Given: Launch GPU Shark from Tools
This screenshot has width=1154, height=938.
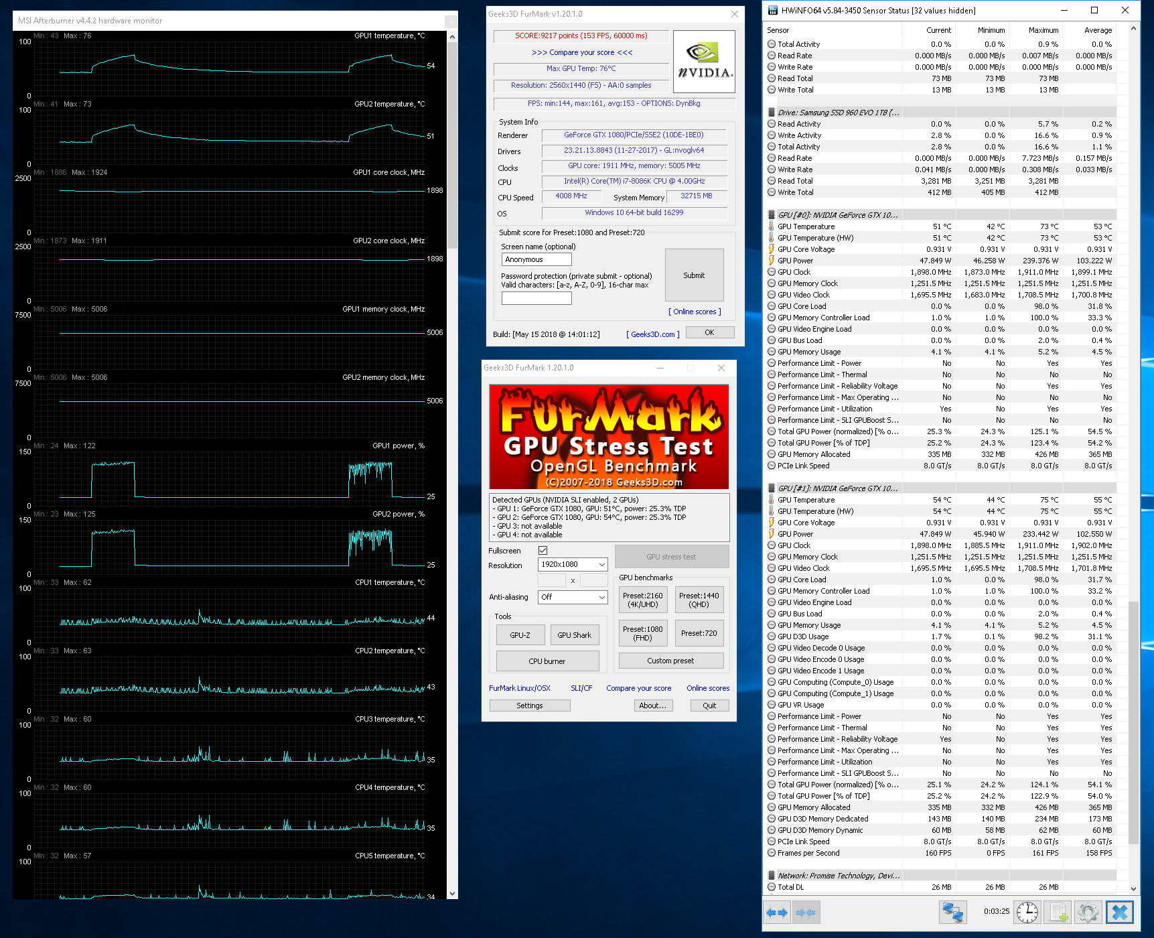Looking at the screenshot, I should (x=575, y=635).
